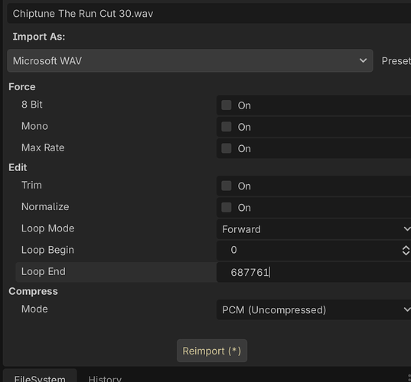Enable the Max Rate checkbox
This screenshot has height=382, width=411.
(x=227, y=148)
